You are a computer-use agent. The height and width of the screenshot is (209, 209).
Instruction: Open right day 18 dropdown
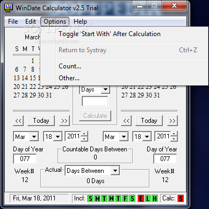point(147,137)
